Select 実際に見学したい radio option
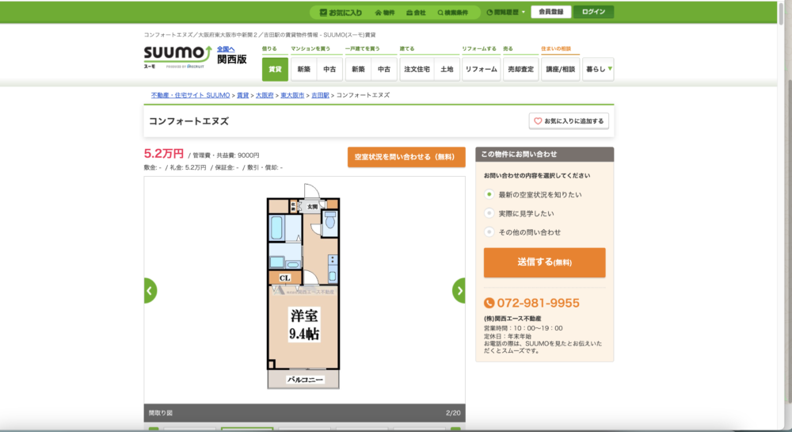Screen dimensions: 792x432 pos(489,213)
